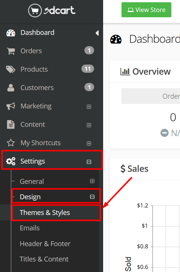Open Emails design settings
180x272 pixels.
tap(30, 228)
